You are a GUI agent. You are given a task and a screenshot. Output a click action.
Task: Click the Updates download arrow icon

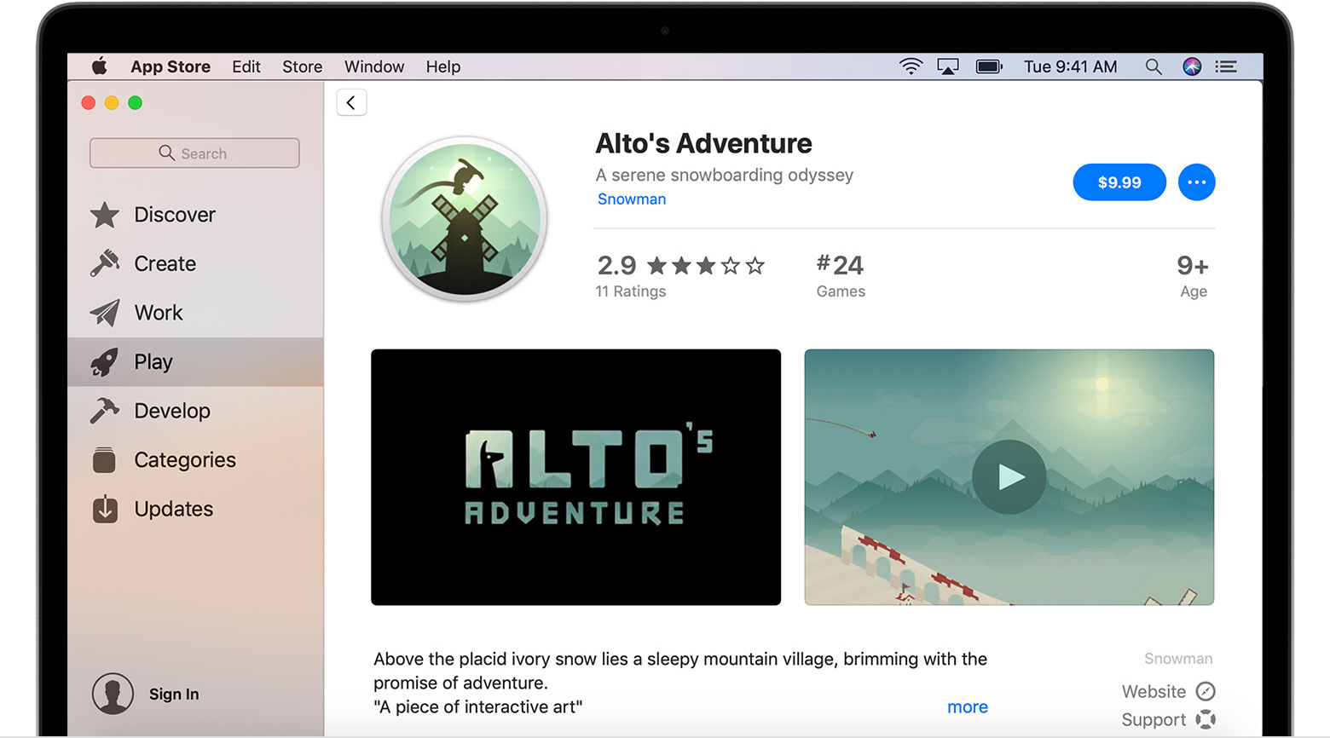pos(105,509)
